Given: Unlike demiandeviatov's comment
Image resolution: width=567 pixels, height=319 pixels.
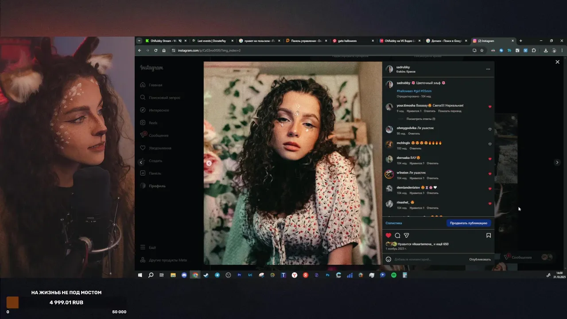Looking at the screenshot, I should (x=490, y=189).
